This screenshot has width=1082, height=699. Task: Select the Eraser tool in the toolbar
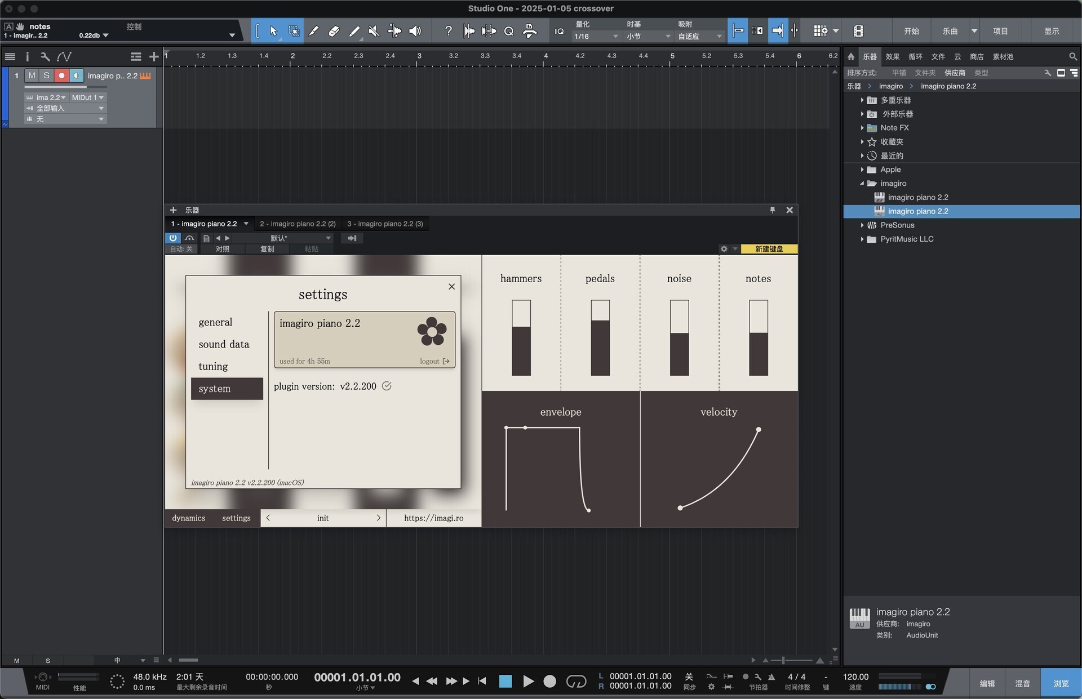(x=334, y=31)
